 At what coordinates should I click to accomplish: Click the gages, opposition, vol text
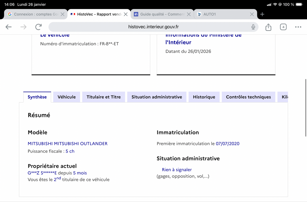(183, 176)
